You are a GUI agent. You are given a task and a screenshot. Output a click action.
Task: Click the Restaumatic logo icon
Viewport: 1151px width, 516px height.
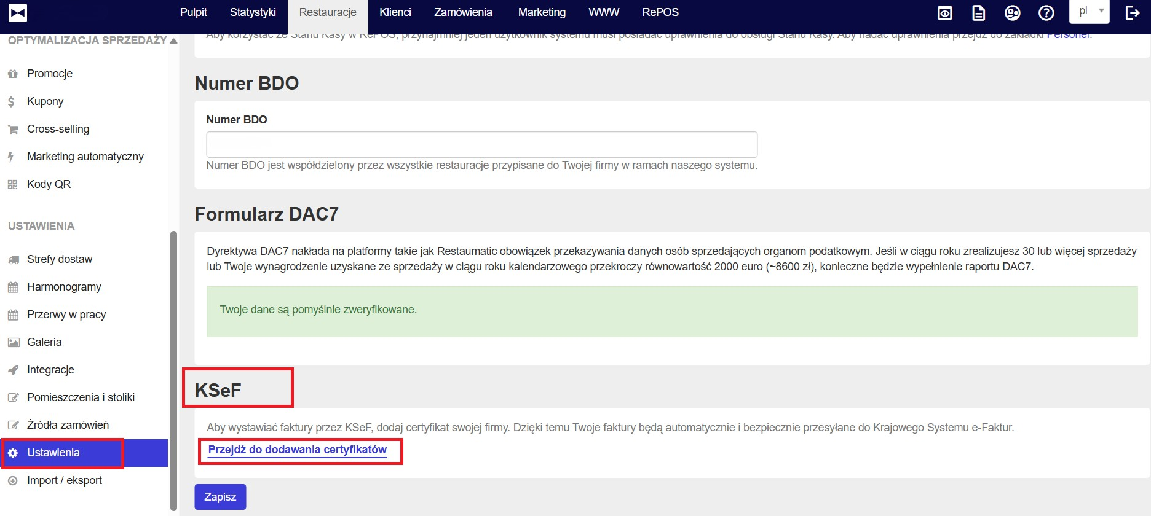click(x=18, y=13)
